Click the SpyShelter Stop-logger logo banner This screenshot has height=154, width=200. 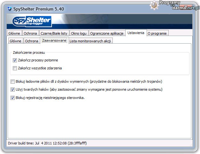[32, 22]
